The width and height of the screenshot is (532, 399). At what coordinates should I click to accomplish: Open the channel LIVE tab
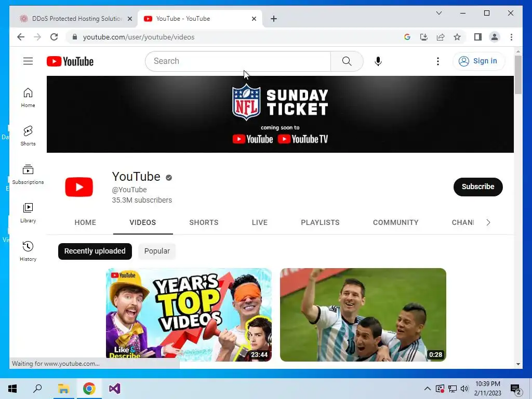tap(260, 222)
